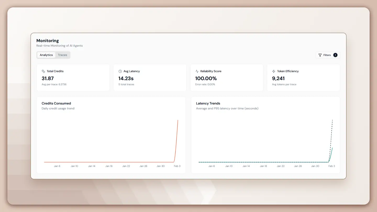Open the Filters button

click(327, 55)
